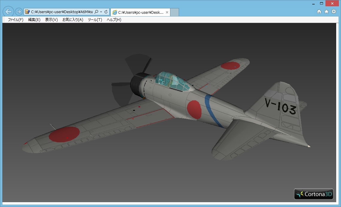Click the browser Back arrow button
Viewport: 341px width, 207px height.
9,12
